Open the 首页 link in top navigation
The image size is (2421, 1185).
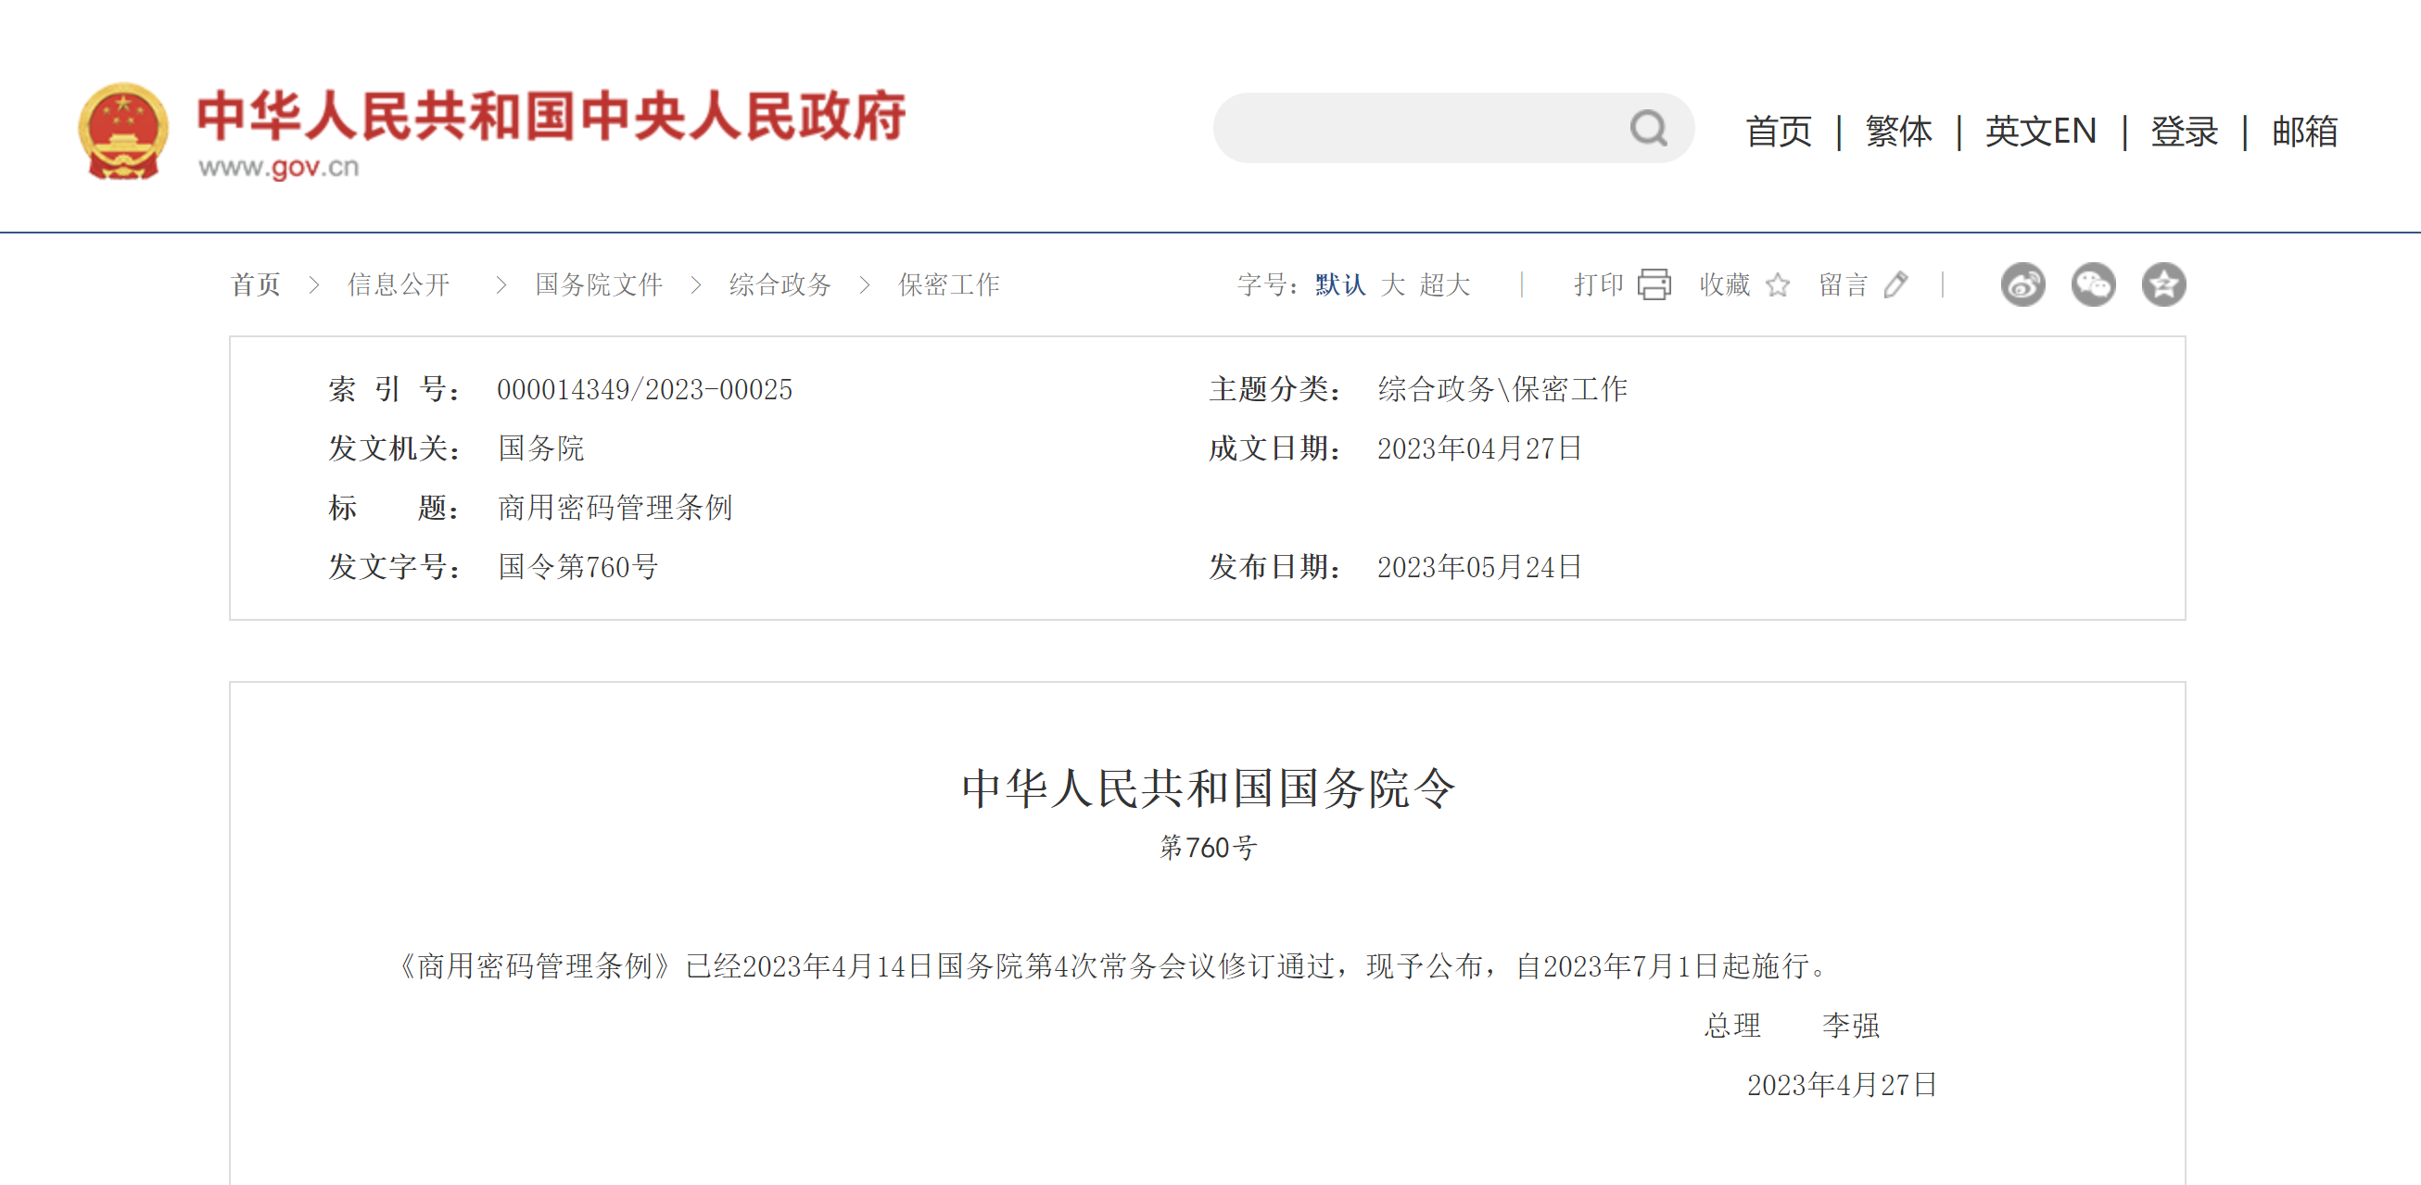pos(1778,131)
